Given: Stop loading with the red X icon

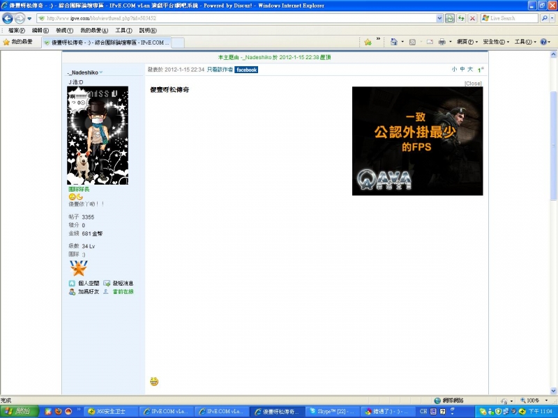Looking at the screenshot, I should coord(473,18).
